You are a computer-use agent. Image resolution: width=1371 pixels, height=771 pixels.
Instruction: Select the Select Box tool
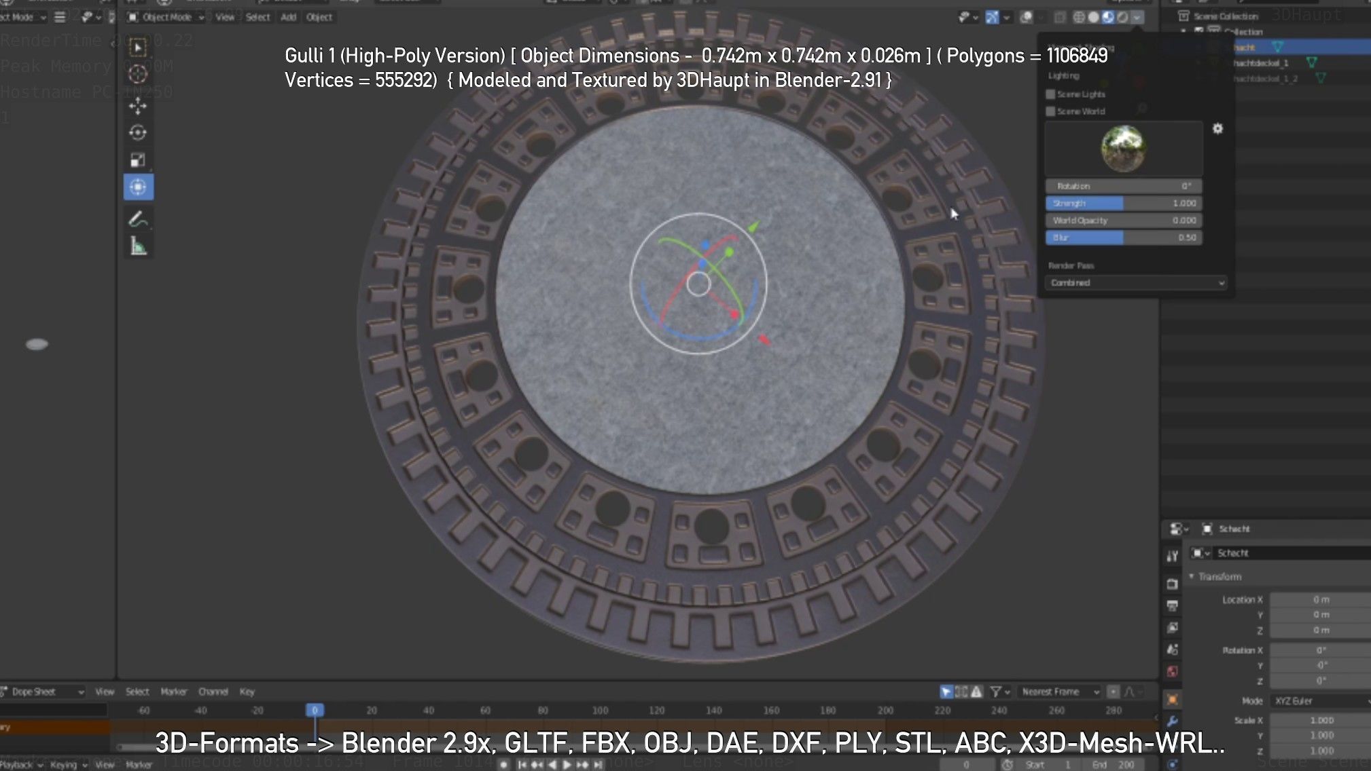(138, 48)
